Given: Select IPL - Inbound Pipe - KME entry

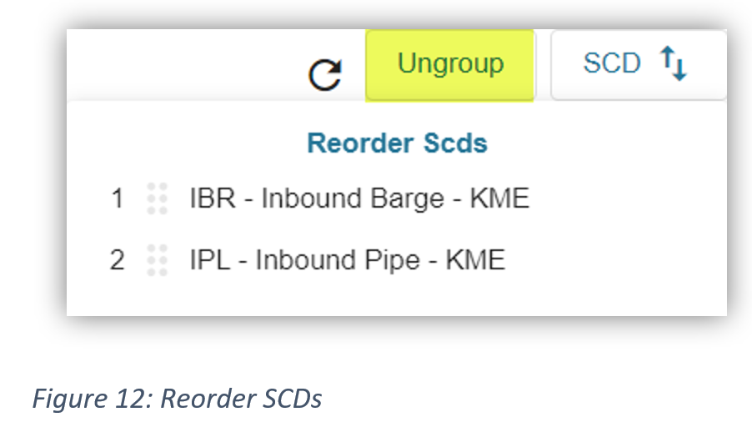Looking at the screenshot, I should click(x=347, y=260).
